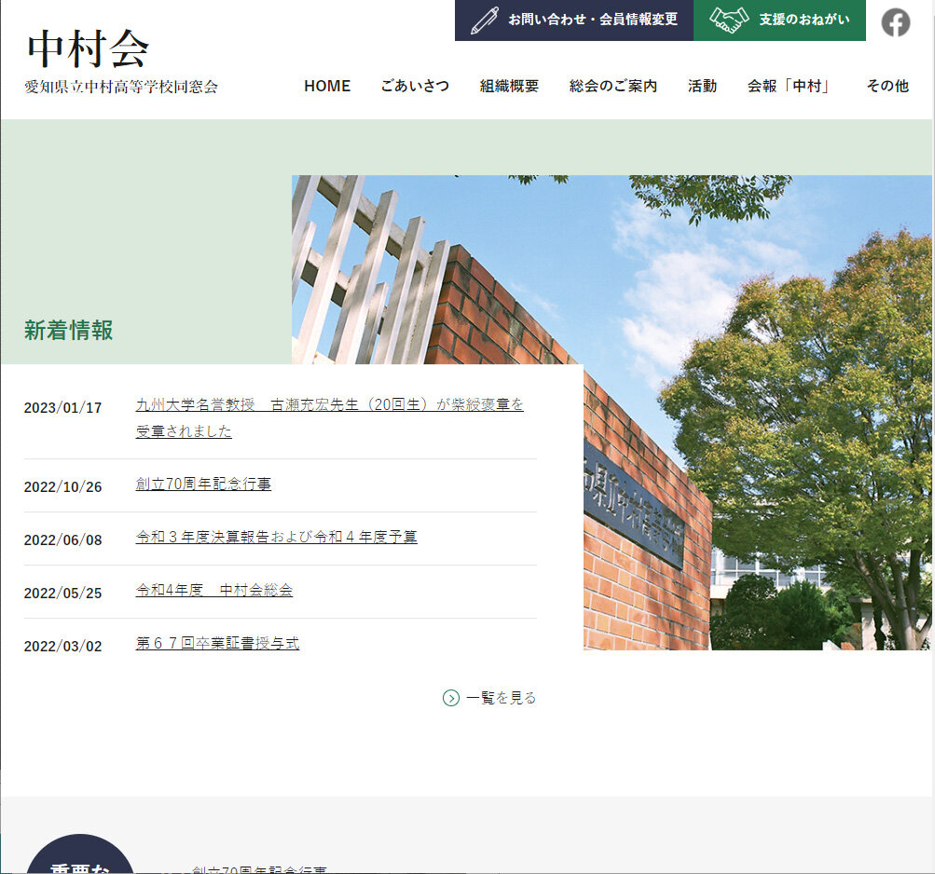Open 会報「中村」 menu item
This screenshot has height=874, width=935.
point(791,86)
